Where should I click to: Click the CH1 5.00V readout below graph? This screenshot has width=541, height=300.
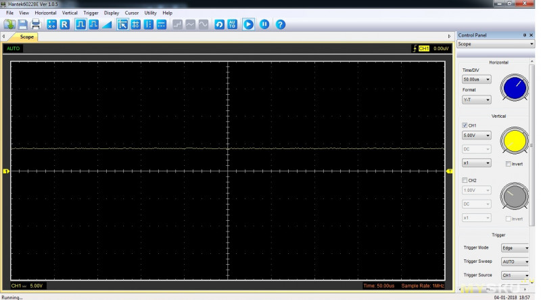[x=26, y=286]
